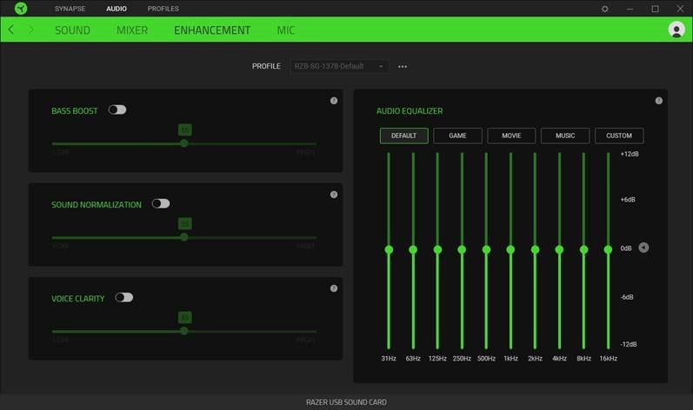Enable the Sound Normalization toggle
693x410 pixels.
[x=161, y=203]
